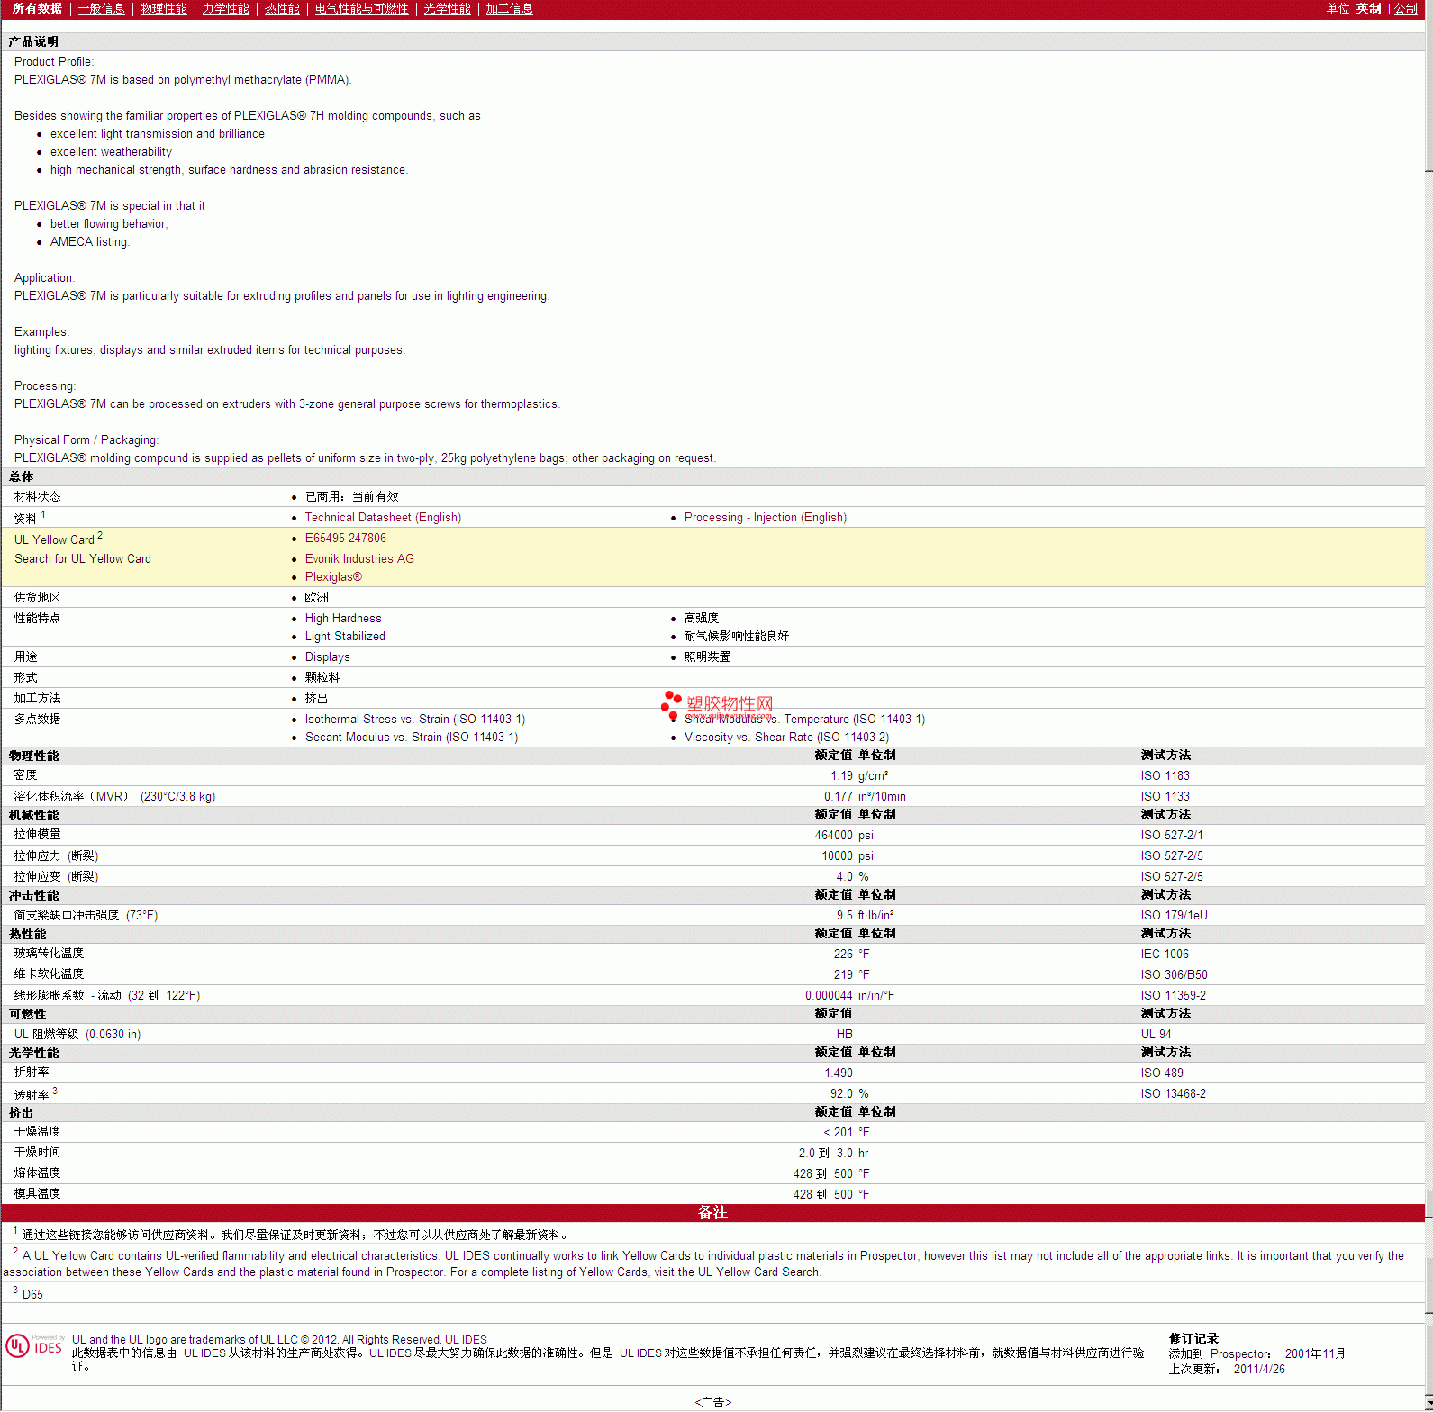Switch to the 一般信息 tab
This screenshot has width=1433, height=1412.
pyautogui.click(x=102, y=8)
